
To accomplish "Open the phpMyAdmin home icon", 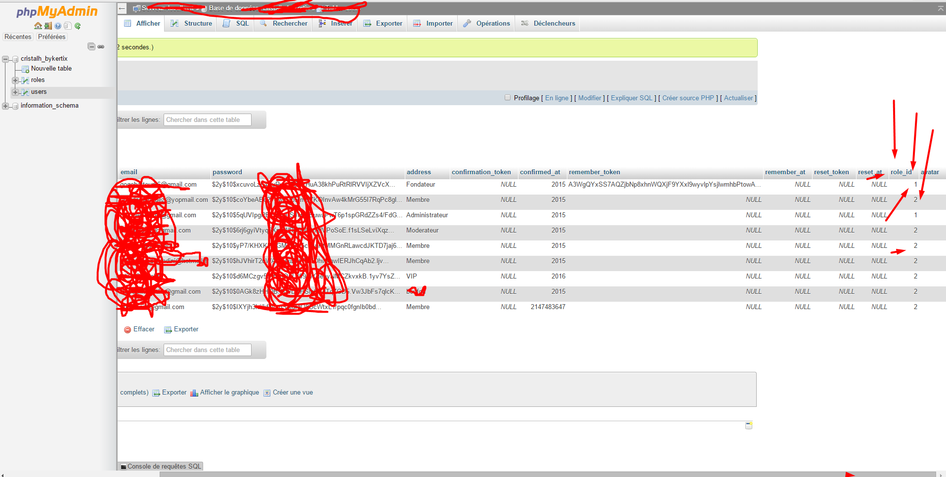I will [38, 26].
